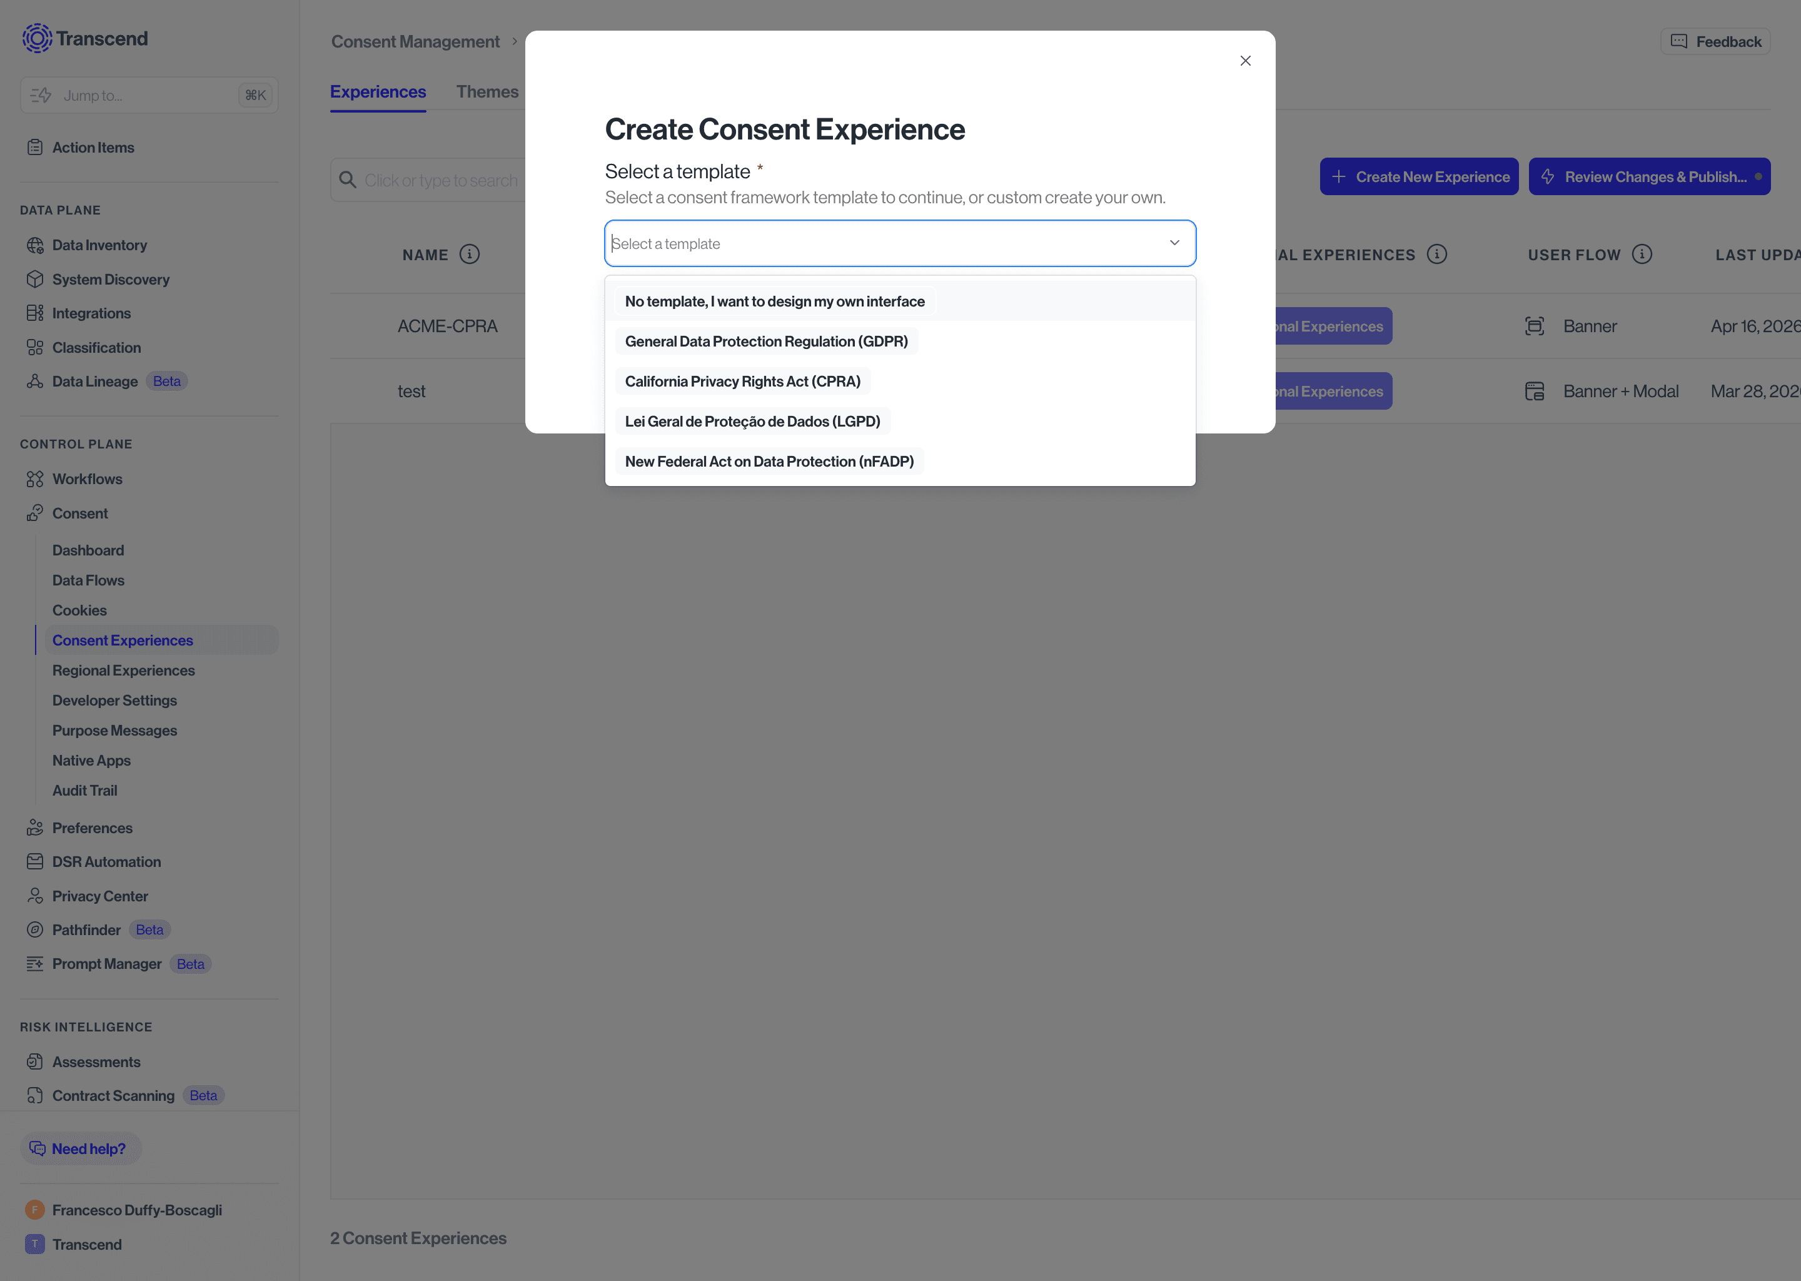Click the Banner + Modal flow icon
1801x1281 pixels.
point(1535,391)
